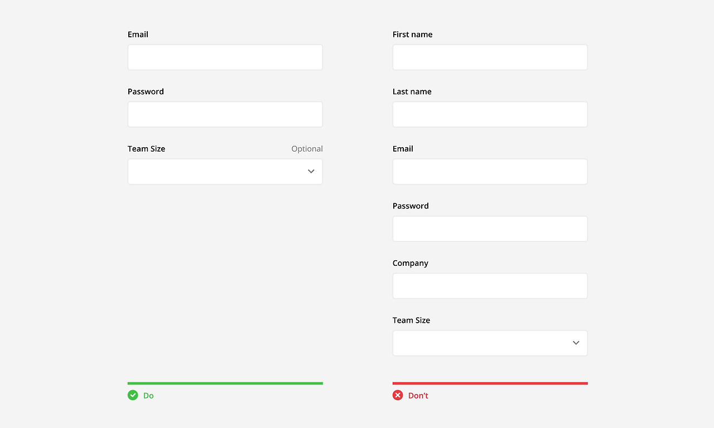
Task: Click the red divider bar above Don't
Action: pos(490,383)
